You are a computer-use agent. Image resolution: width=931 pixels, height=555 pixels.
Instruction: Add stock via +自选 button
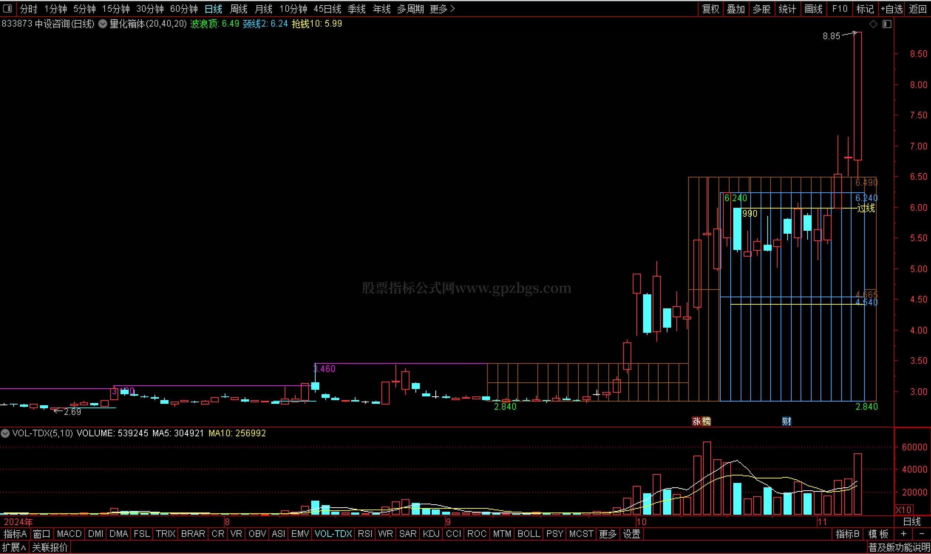click(x=891, y=9)
